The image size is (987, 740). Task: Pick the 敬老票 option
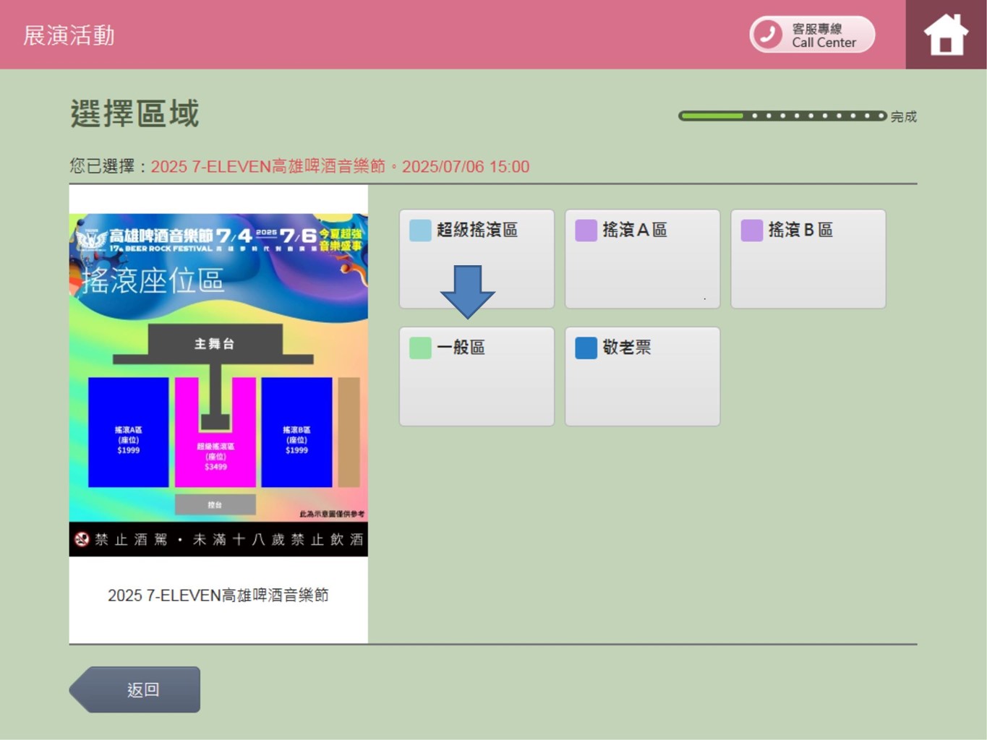(x=642, y=377)
